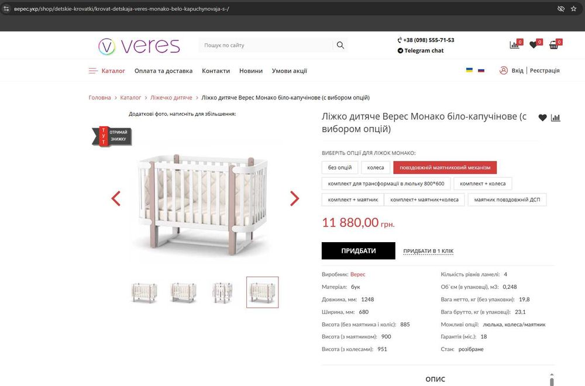Click the black ПРИДБАТИ button
Screen dimensions: 585x386
[x=358, y=251]
